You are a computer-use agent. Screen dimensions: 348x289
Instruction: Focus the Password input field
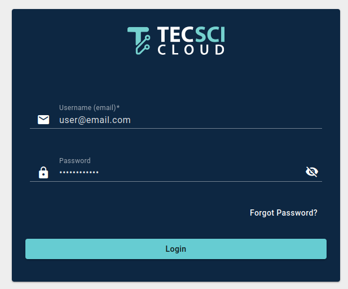click(180, 172)
